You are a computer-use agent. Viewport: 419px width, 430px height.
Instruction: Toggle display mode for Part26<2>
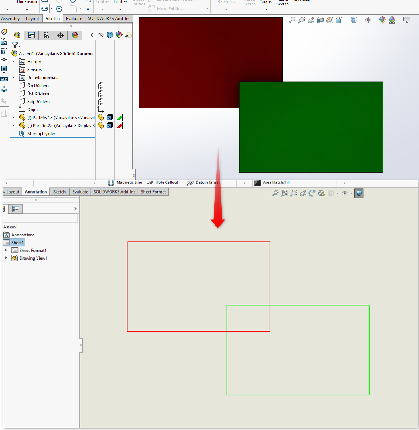[110, 126]
